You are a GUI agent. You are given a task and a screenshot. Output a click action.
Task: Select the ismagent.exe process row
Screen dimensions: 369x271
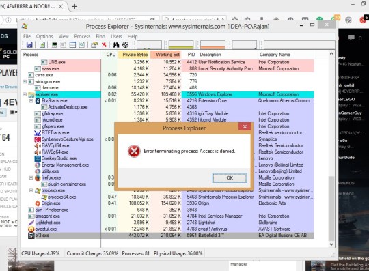click(x=168, y=216)
